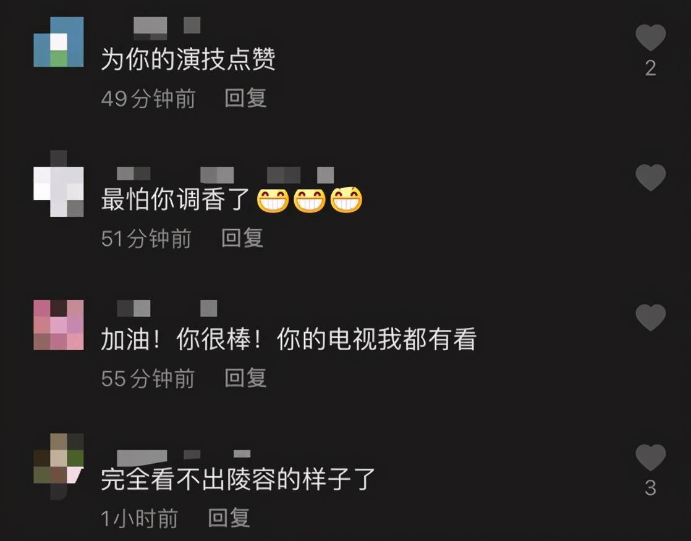Tap username above 最怕你调香了
Image resolution: width=691 pixels, height=541 pixels.
coord(225,175)
